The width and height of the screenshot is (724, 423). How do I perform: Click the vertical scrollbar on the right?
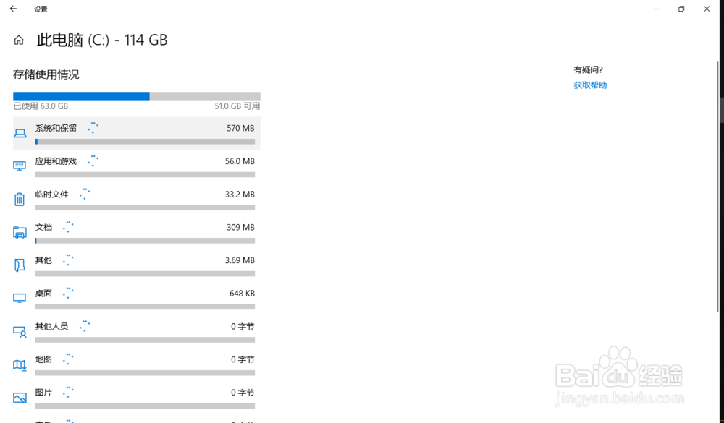pos(721,108)
